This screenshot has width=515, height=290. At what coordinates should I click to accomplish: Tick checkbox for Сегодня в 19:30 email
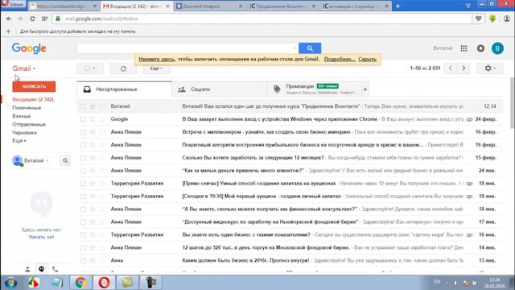click(x=83, y=197)
